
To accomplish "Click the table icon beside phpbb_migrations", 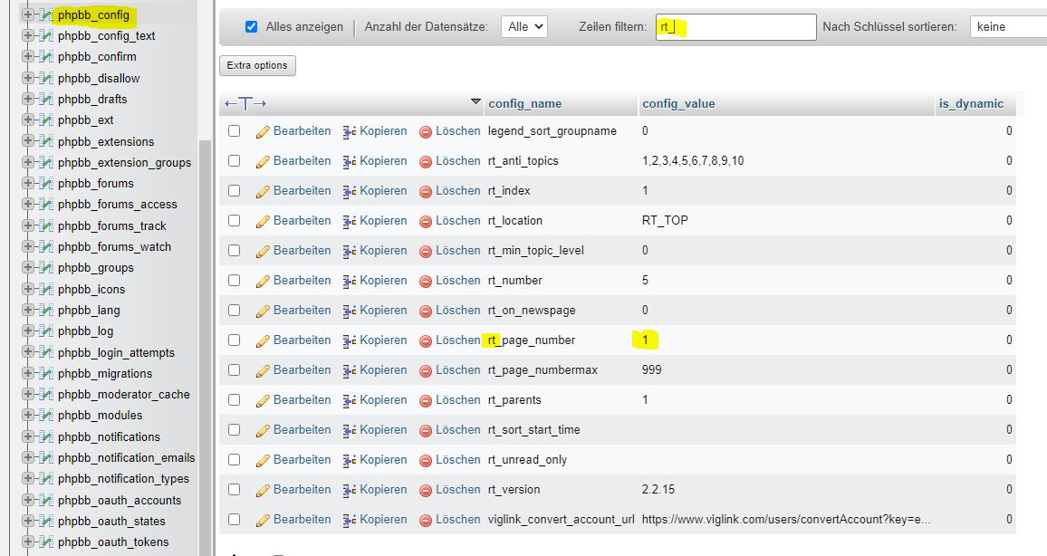I will point(46,374).
